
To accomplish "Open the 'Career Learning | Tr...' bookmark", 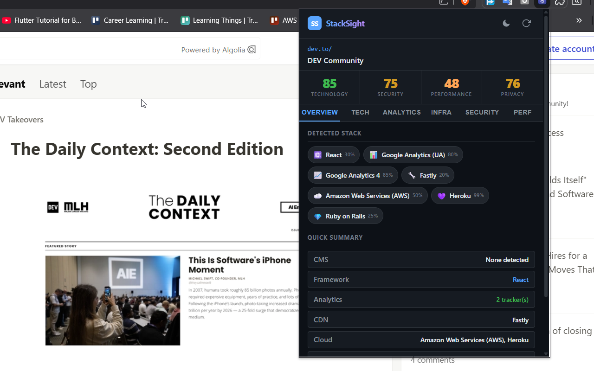I will (136, 20).
